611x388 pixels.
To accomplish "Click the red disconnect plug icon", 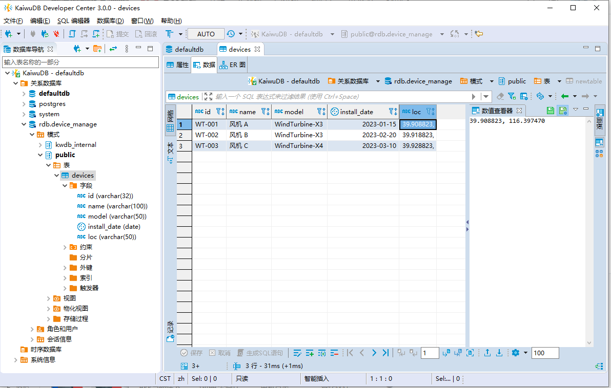I will (x=56, y=34).
